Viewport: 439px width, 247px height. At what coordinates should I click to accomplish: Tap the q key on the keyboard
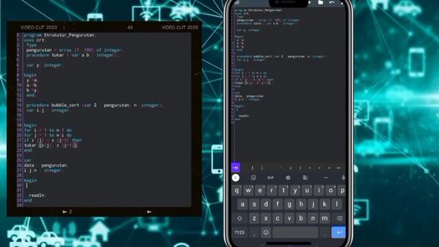coord(237,191)
